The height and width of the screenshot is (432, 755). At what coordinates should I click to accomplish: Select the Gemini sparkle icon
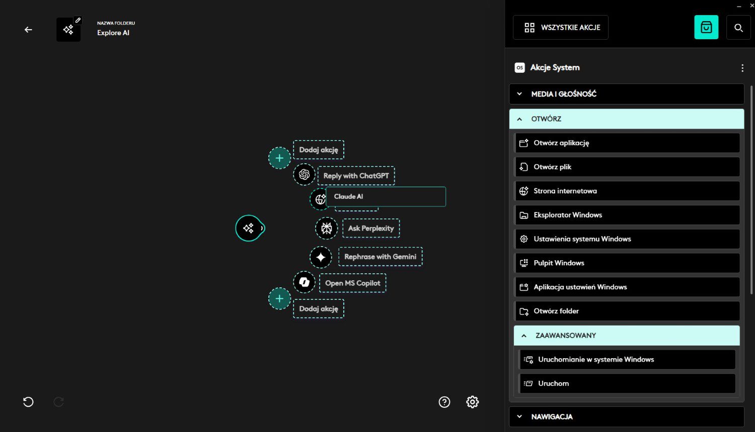click(321, 257)
